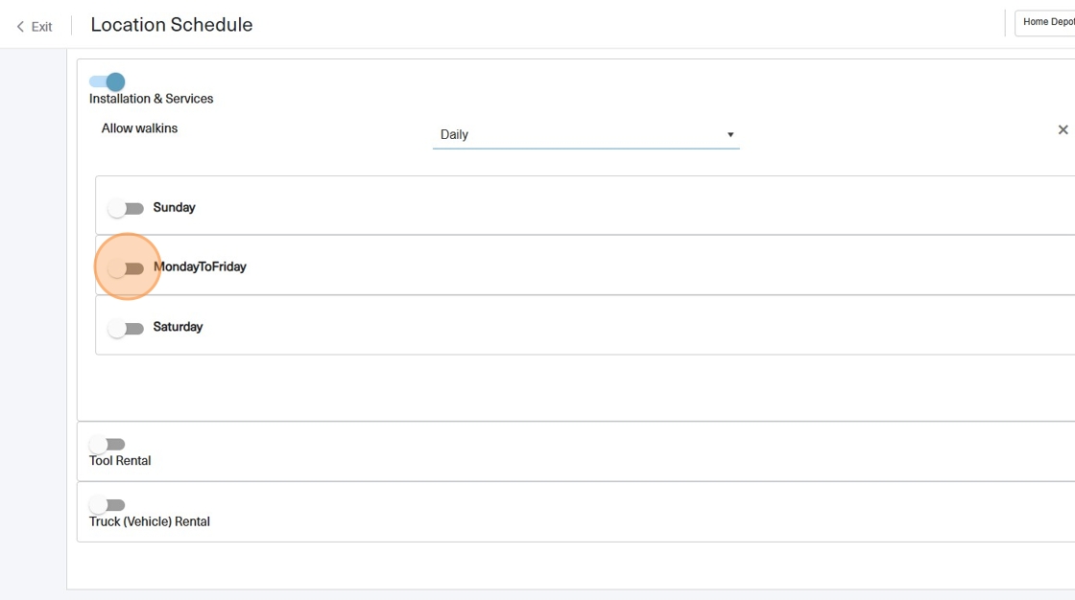Switch on the Saturday toggle

[x=126, y=329]
